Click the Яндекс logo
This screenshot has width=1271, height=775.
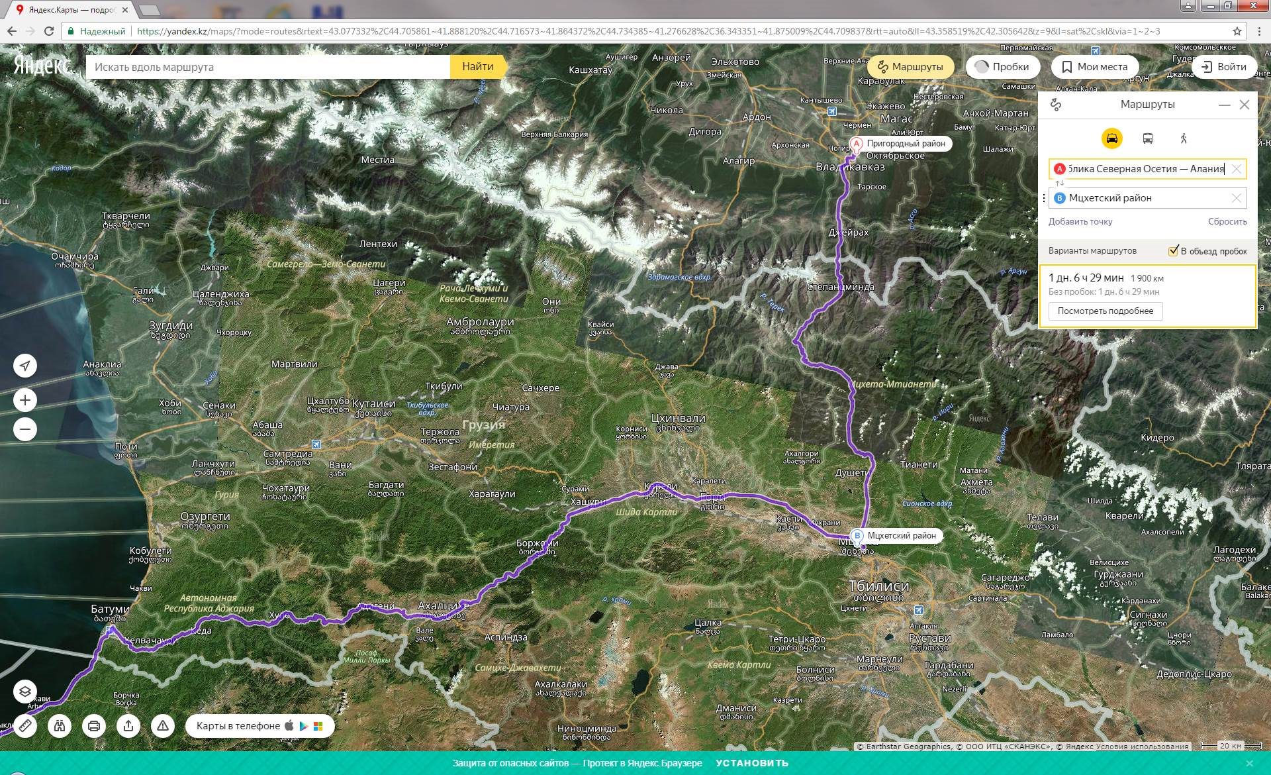click(x=42, y=66)
